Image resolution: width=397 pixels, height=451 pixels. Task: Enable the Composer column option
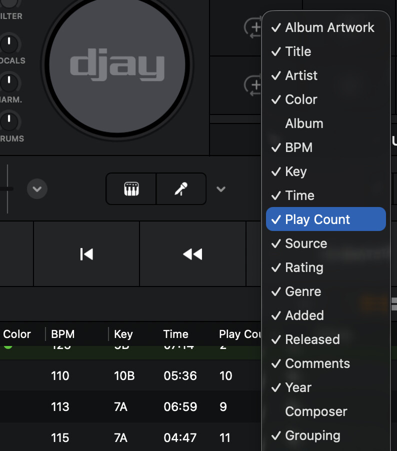pos(316,411)
